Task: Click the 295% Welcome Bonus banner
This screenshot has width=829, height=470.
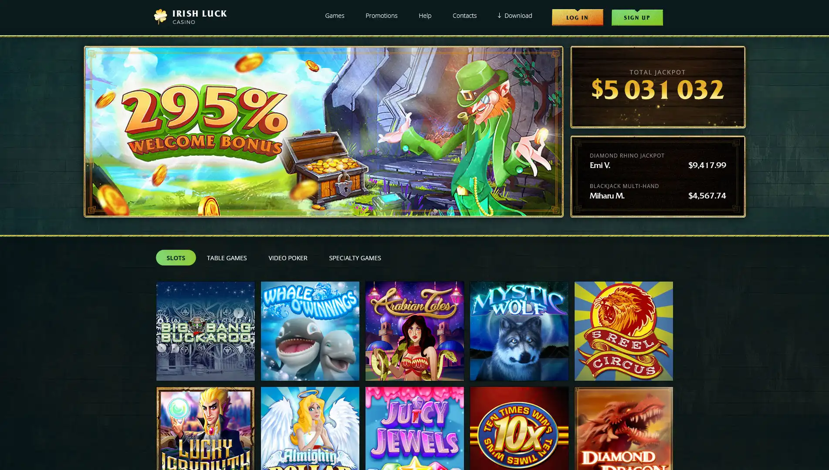Action: pyautogui.click(x=324, y=131)
